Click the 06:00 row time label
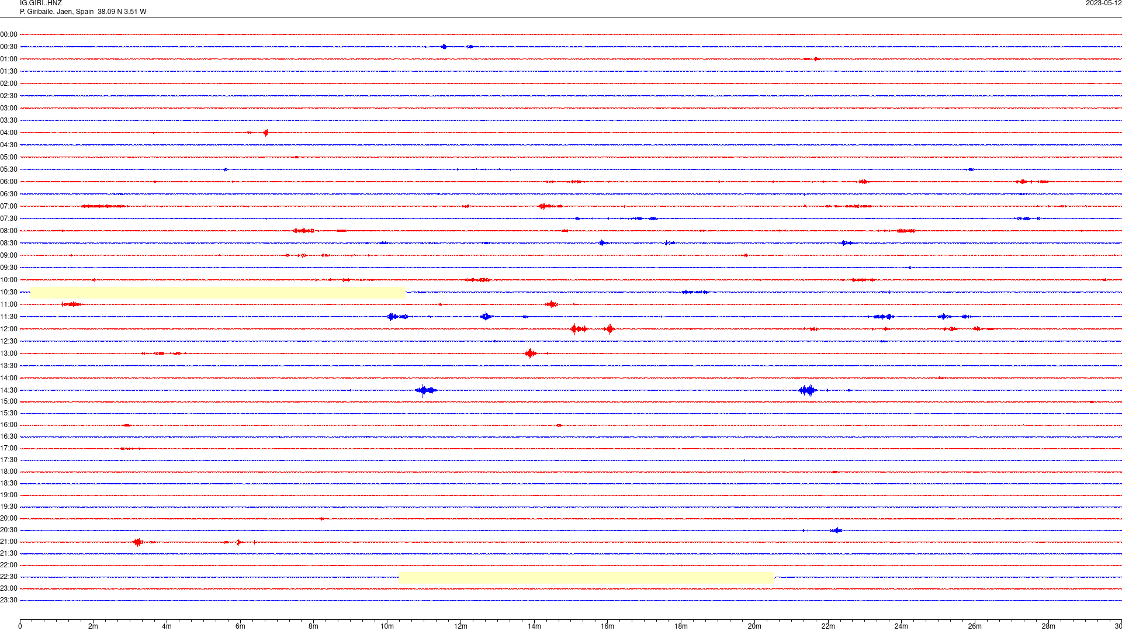The width and height of the screenshot is (1122, 631). (9, 182)
